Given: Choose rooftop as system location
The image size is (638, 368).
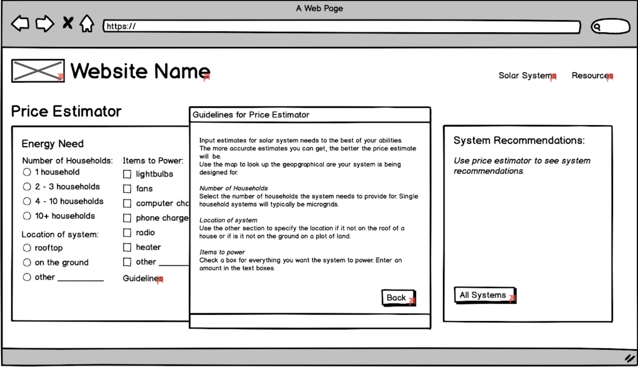Looking at the screenshot, I should pos(27,248).
